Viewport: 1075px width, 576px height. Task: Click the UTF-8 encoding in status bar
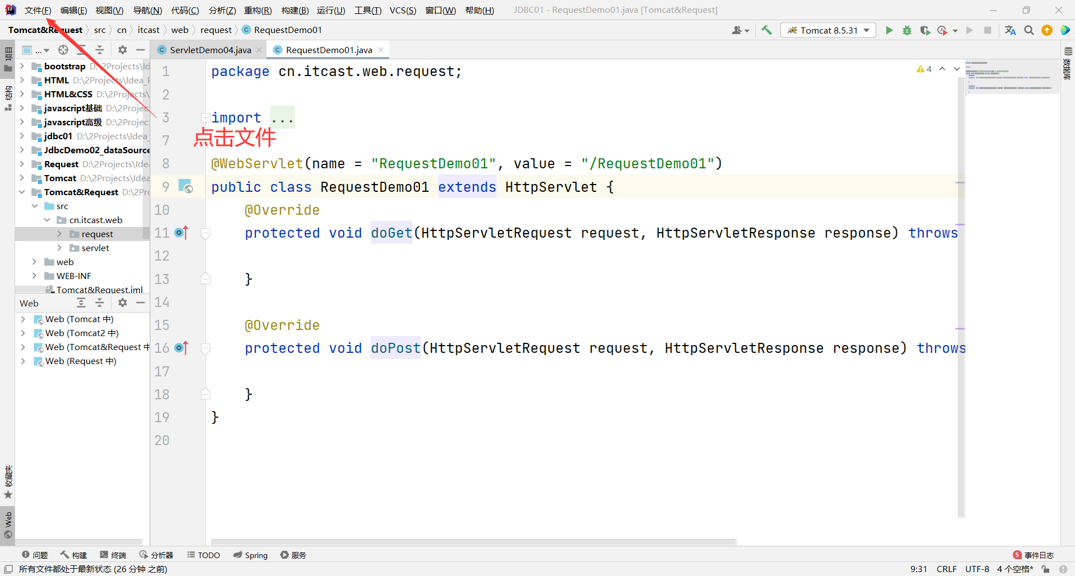click(977, 569)
